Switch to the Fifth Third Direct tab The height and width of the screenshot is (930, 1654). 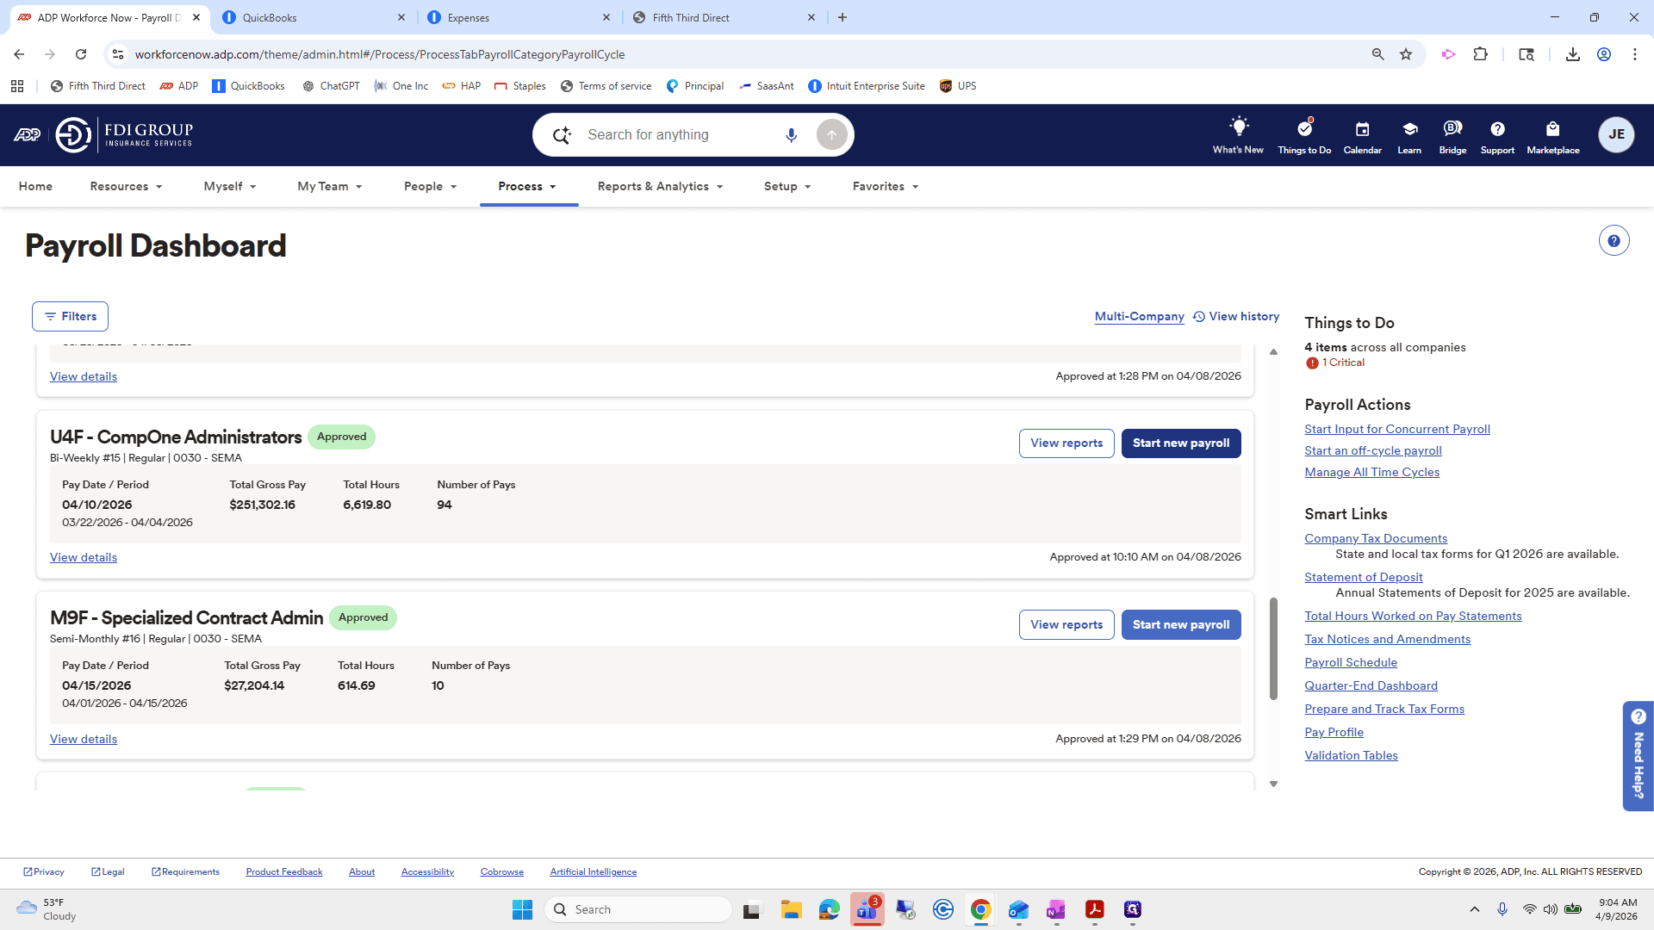pyautogui.click(x=723, y=17)
